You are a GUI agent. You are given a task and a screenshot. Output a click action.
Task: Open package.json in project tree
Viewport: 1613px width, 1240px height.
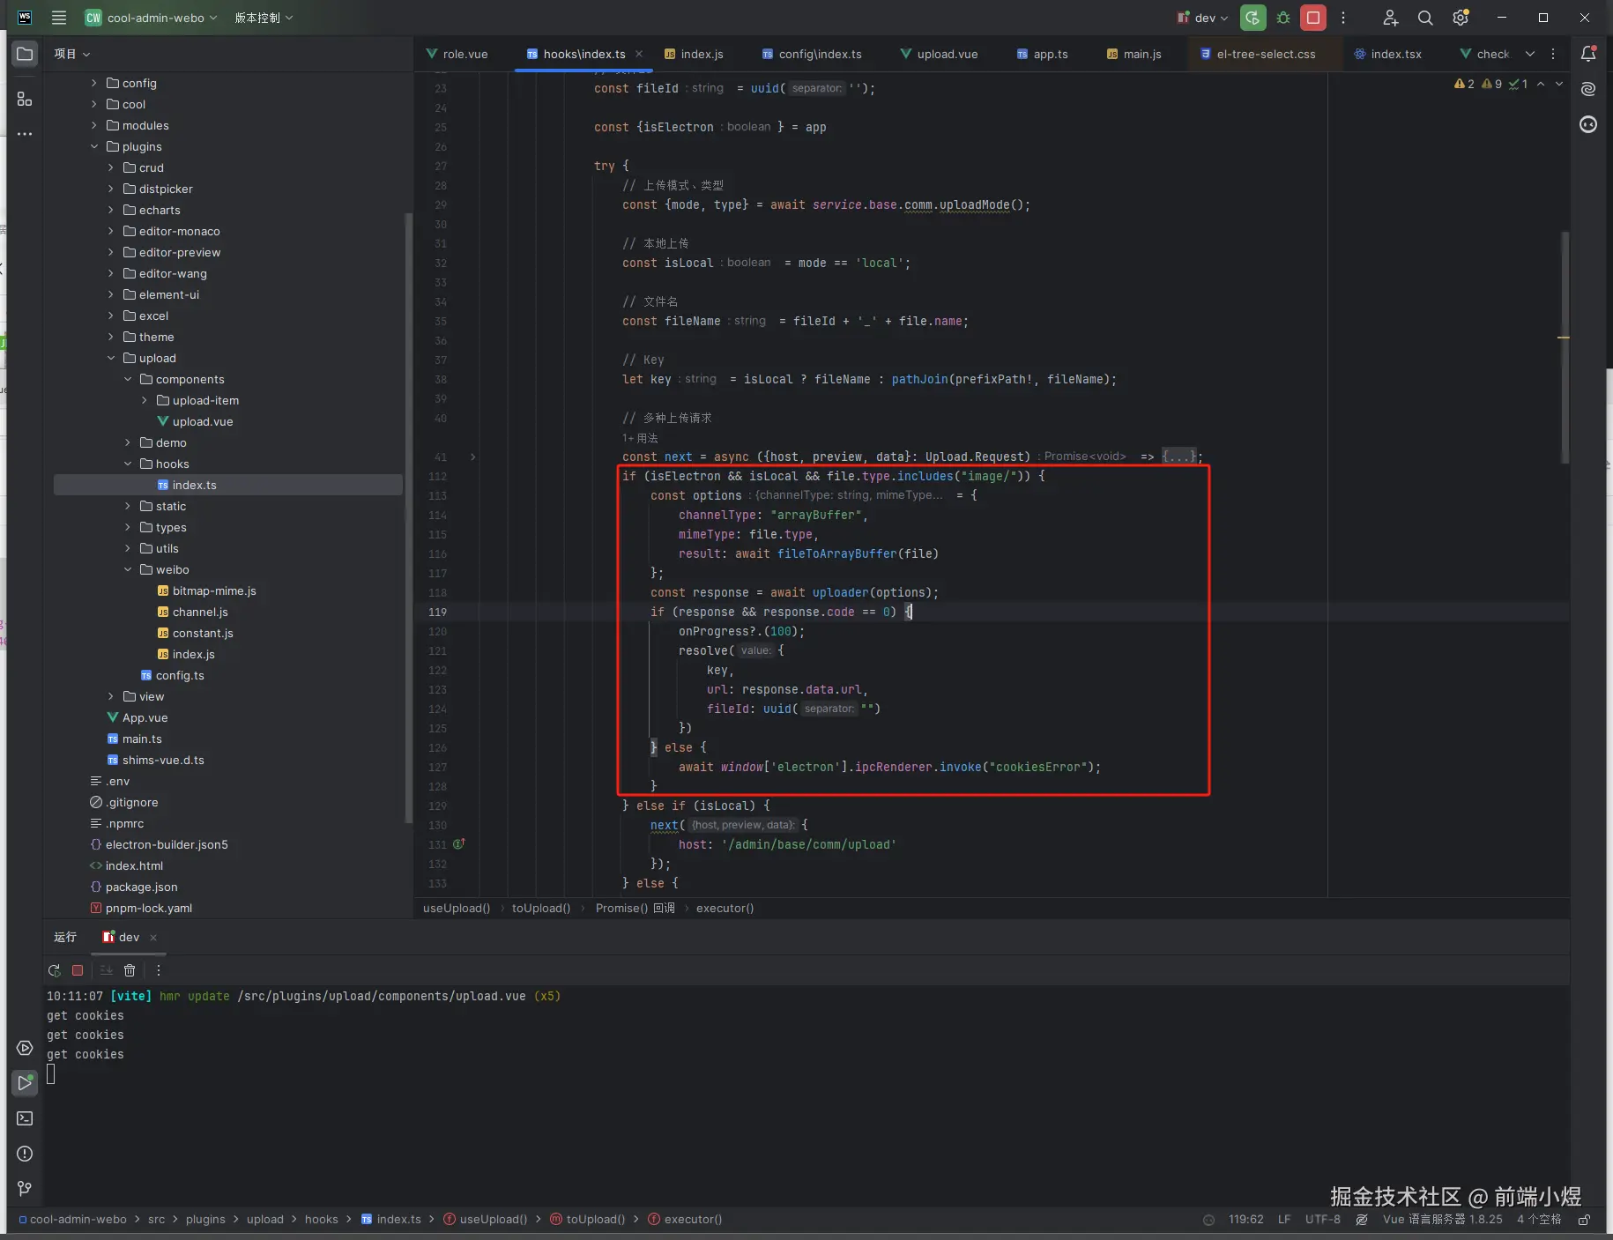141,887
